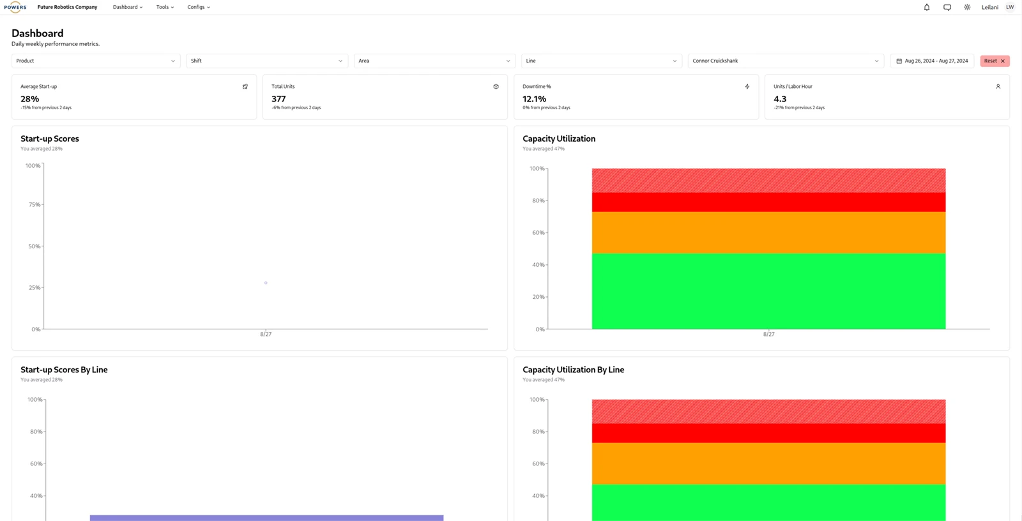Open the Area filter dropdown
Image resolution: width=1022 pixels, height=521 pixels.
coord(434,61)
